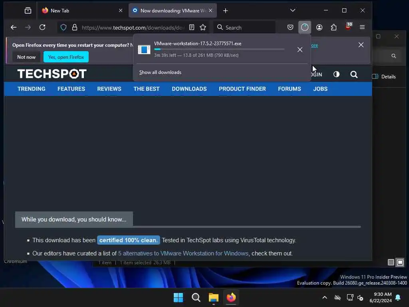Open notification bell in system tray
Viewport: 409px width, 307px height.
coord(398,297)
